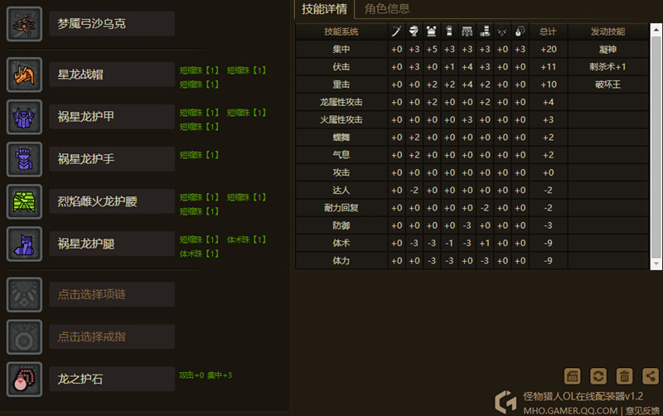663x416 pixels.
Task: Select the 体术 skill row name
Action: (341, 243)
